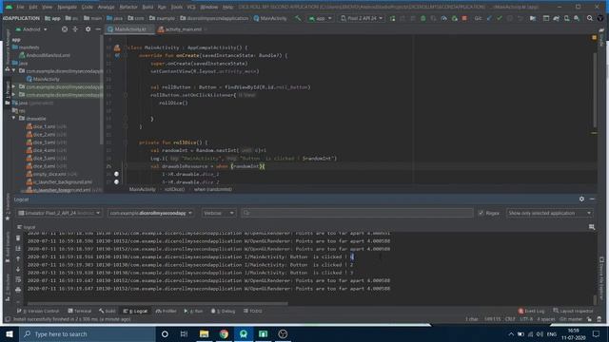Open the Layout Inspector
Screen dimensions: 609x342
[573, 311]
